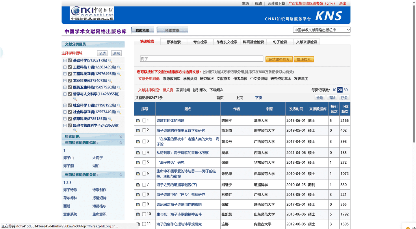Click the save icon in row 9 张敏
The height and width of the screenshot is (229, 416).
click(x=138, y=204)
